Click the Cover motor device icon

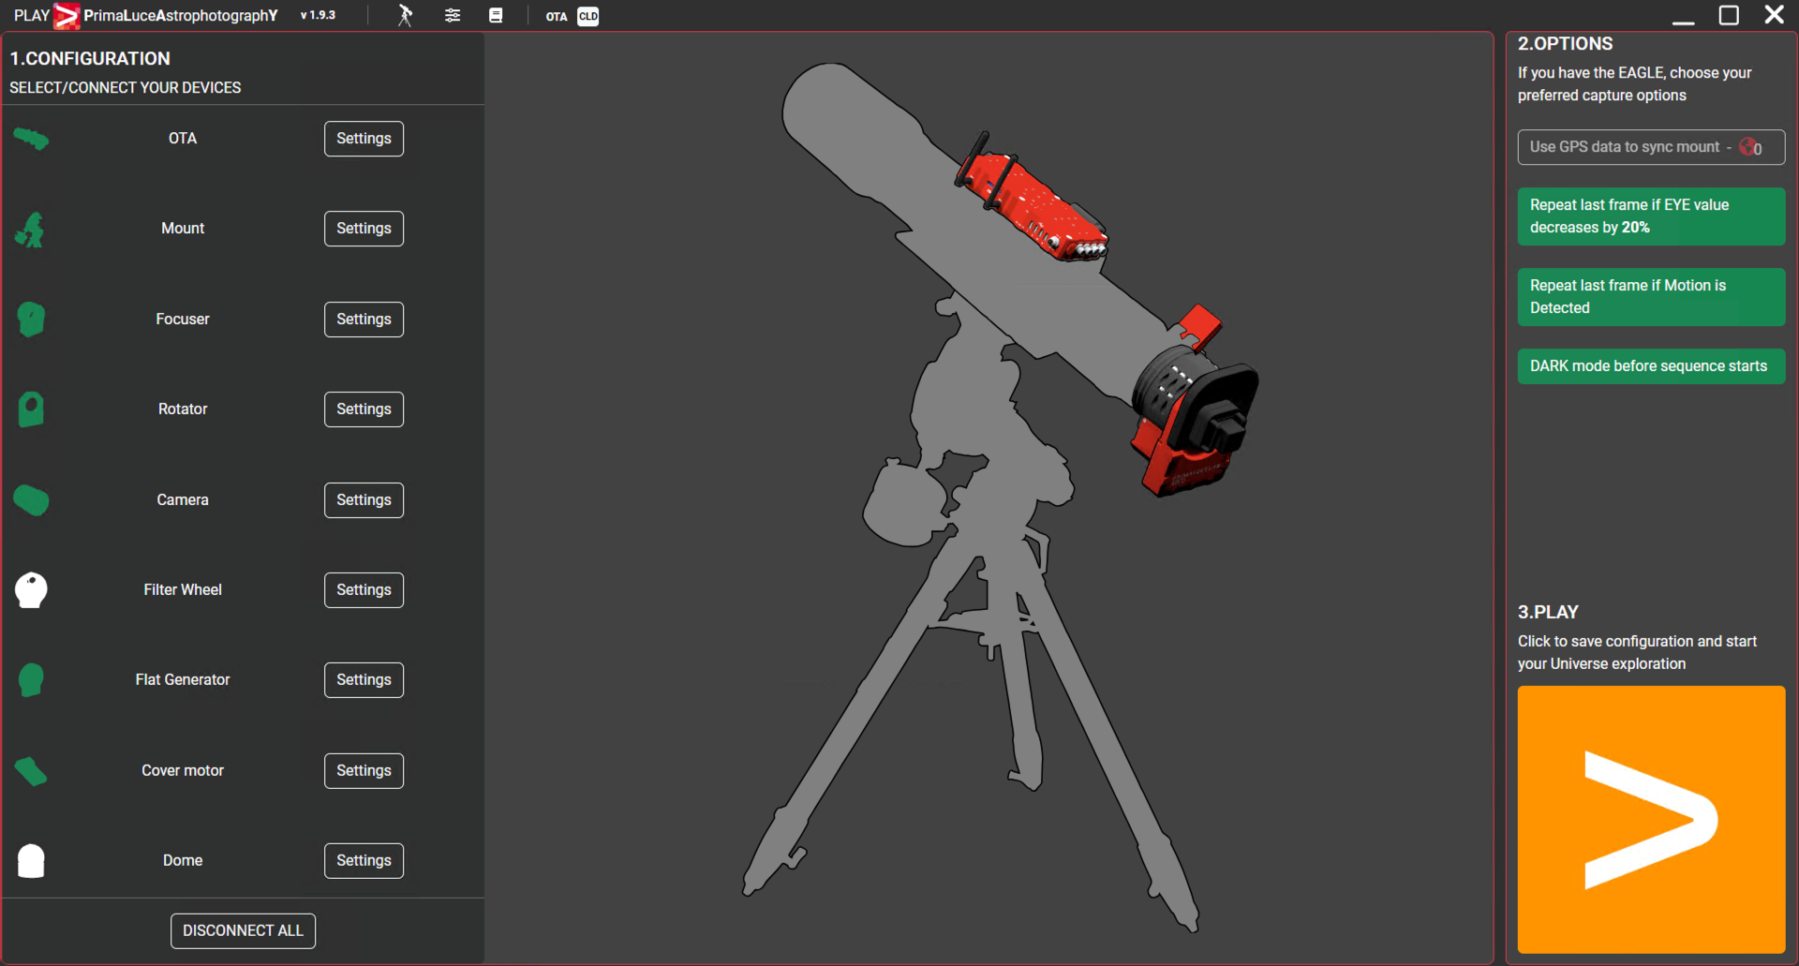pos(31,771)
